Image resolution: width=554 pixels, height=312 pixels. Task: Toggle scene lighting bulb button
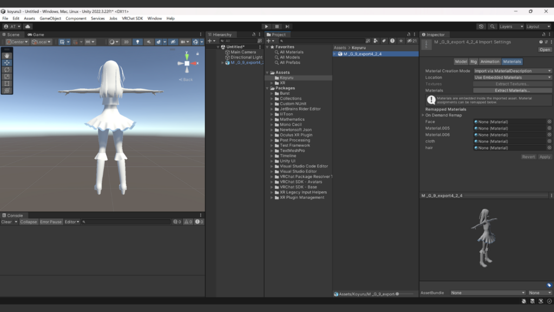click(x=137, y=42)
